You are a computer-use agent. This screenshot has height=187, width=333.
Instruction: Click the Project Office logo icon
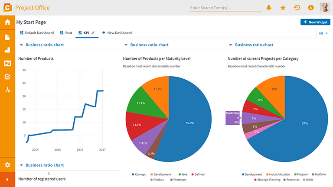pos(7,8)
